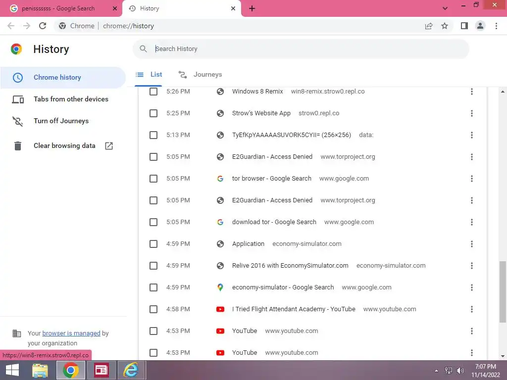Click the Turn off Journeys icon
This screenshot has width=507, height=380.
(x=18, y=121)
